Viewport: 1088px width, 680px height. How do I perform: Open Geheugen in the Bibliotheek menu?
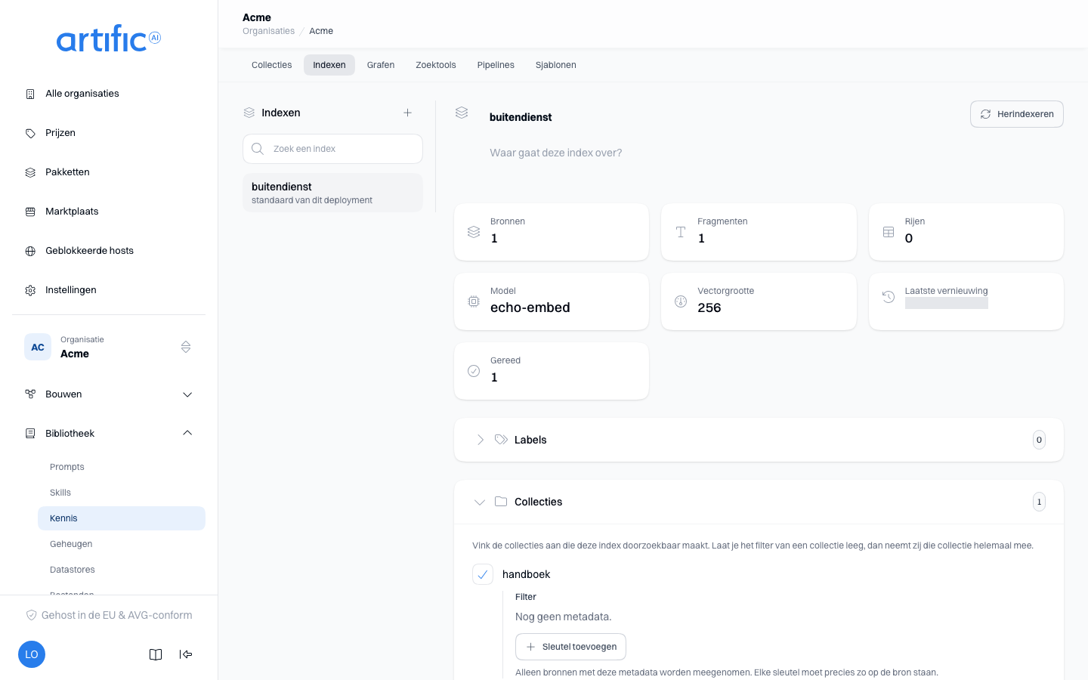coord(122,544)
